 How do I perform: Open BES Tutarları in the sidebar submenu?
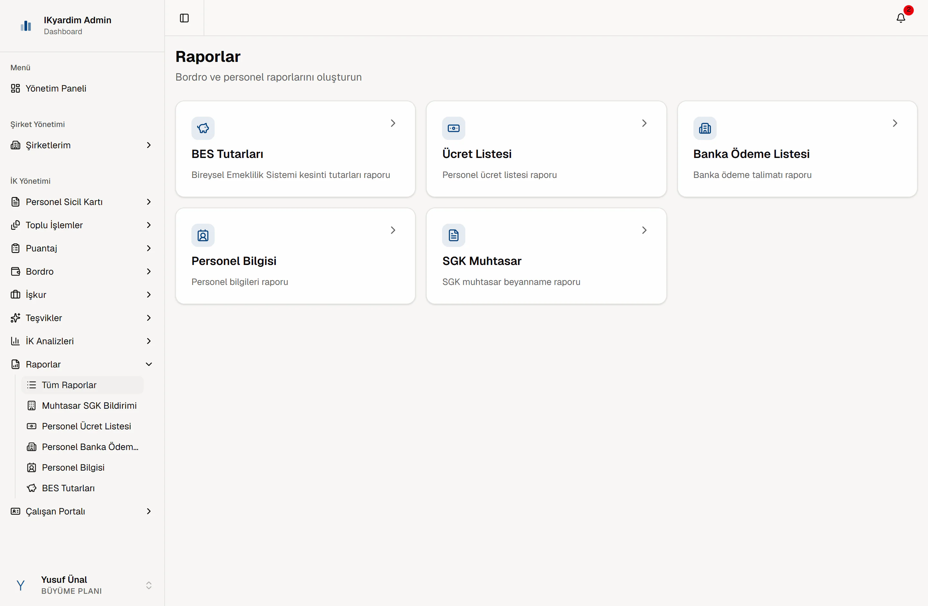[x=83, y=488]
